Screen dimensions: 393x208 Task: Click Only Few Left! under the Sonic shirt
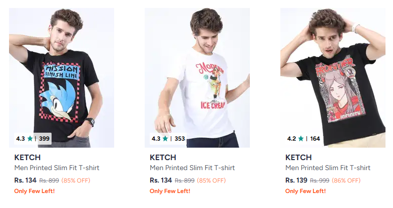(x=35, y=191)
